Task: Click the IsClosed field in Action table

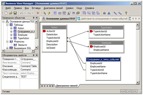Action: (51, 48)
